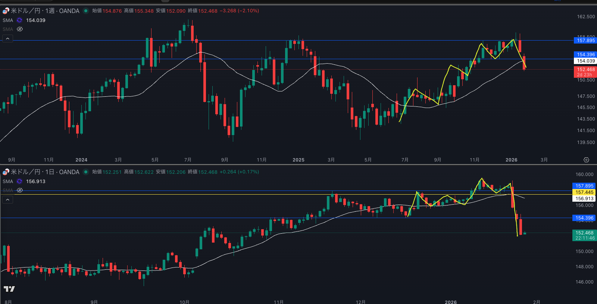The height and width of the screenshot is (304, 597).
Task: Select the first SMA indicator on daily chart
Action: tap(8, 182)
